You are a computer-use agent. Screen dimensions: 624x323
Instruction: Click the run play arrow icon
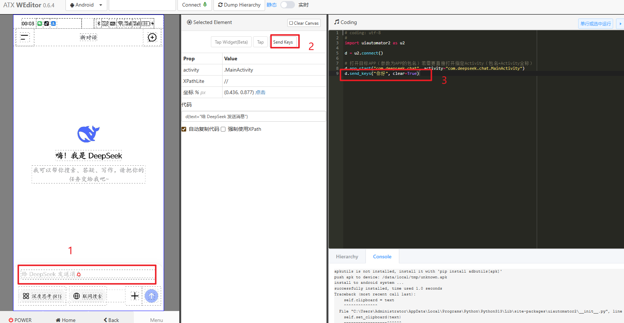pos(620,24)
